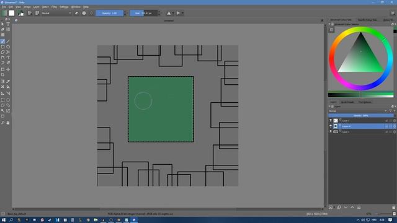
Task: Reload the original brush preset
Action: [91, 13]
